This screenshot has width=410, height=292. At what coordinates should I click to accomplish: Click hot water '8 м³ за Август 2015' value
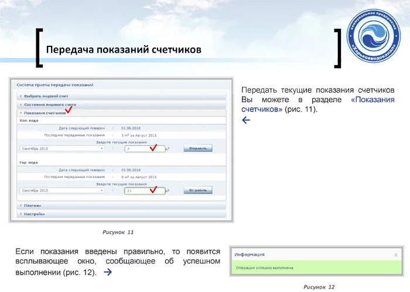pos(139,177)
